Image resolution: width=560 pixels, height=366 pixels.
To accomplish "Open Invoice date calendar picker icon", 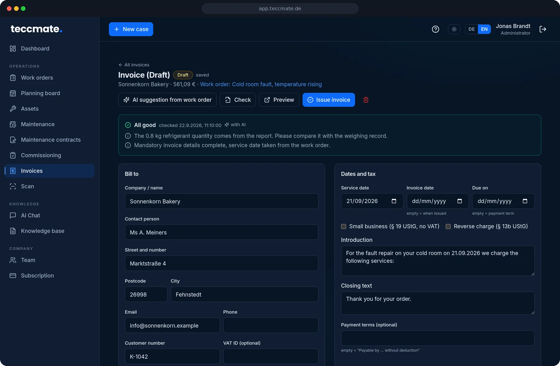I will (460, 201).
